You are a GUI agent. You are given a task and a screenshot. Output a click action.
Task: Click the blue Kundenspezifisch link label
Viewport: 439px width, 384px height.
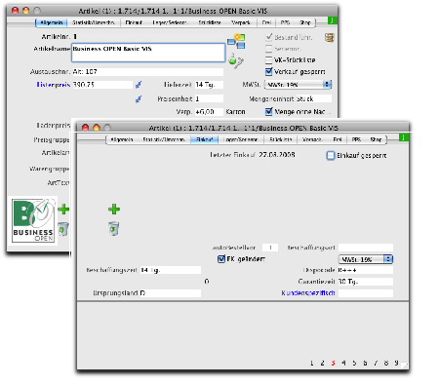[x=308, y=292]
